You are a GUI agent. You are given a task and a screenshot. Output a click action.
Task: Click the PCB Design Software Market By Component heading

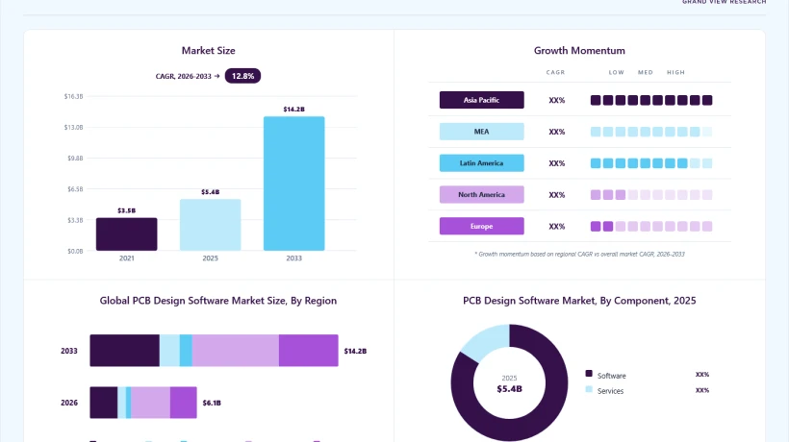tap(579, 301)
